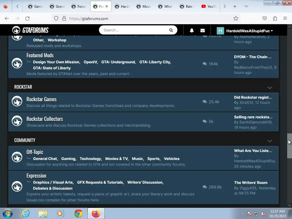Open Google Chrome from the taskbar
The height and width of the screenshot is (219, 292).
78,213
